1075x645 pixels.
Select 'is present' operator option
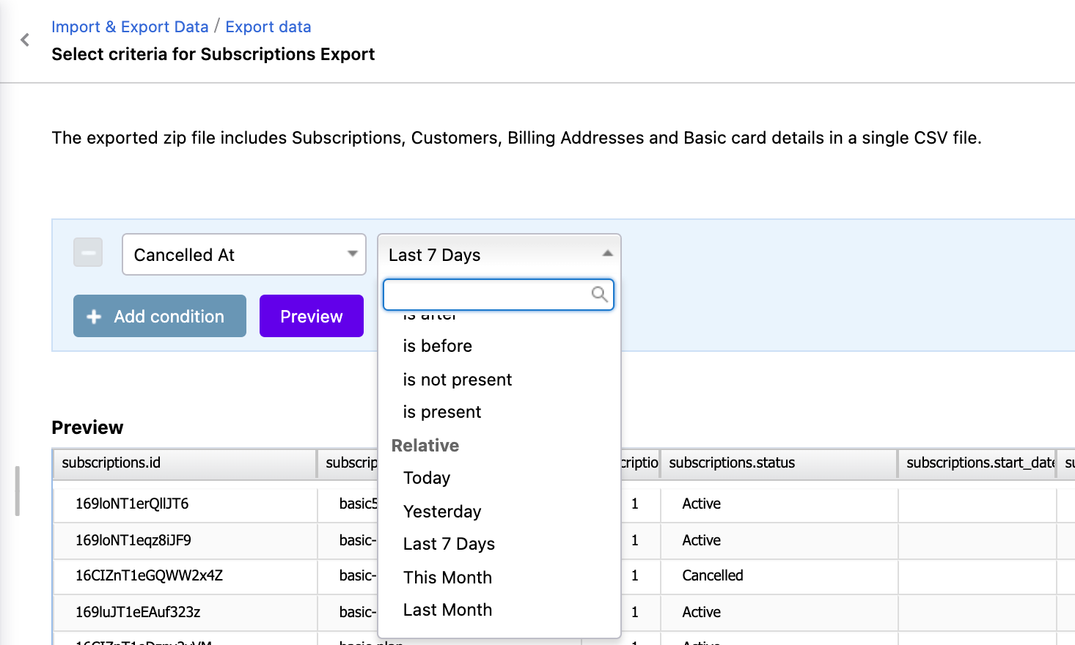442,412
